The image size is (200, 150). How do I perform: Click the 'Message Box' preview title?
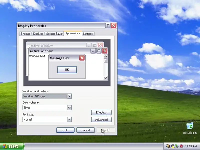coord(59,58)
